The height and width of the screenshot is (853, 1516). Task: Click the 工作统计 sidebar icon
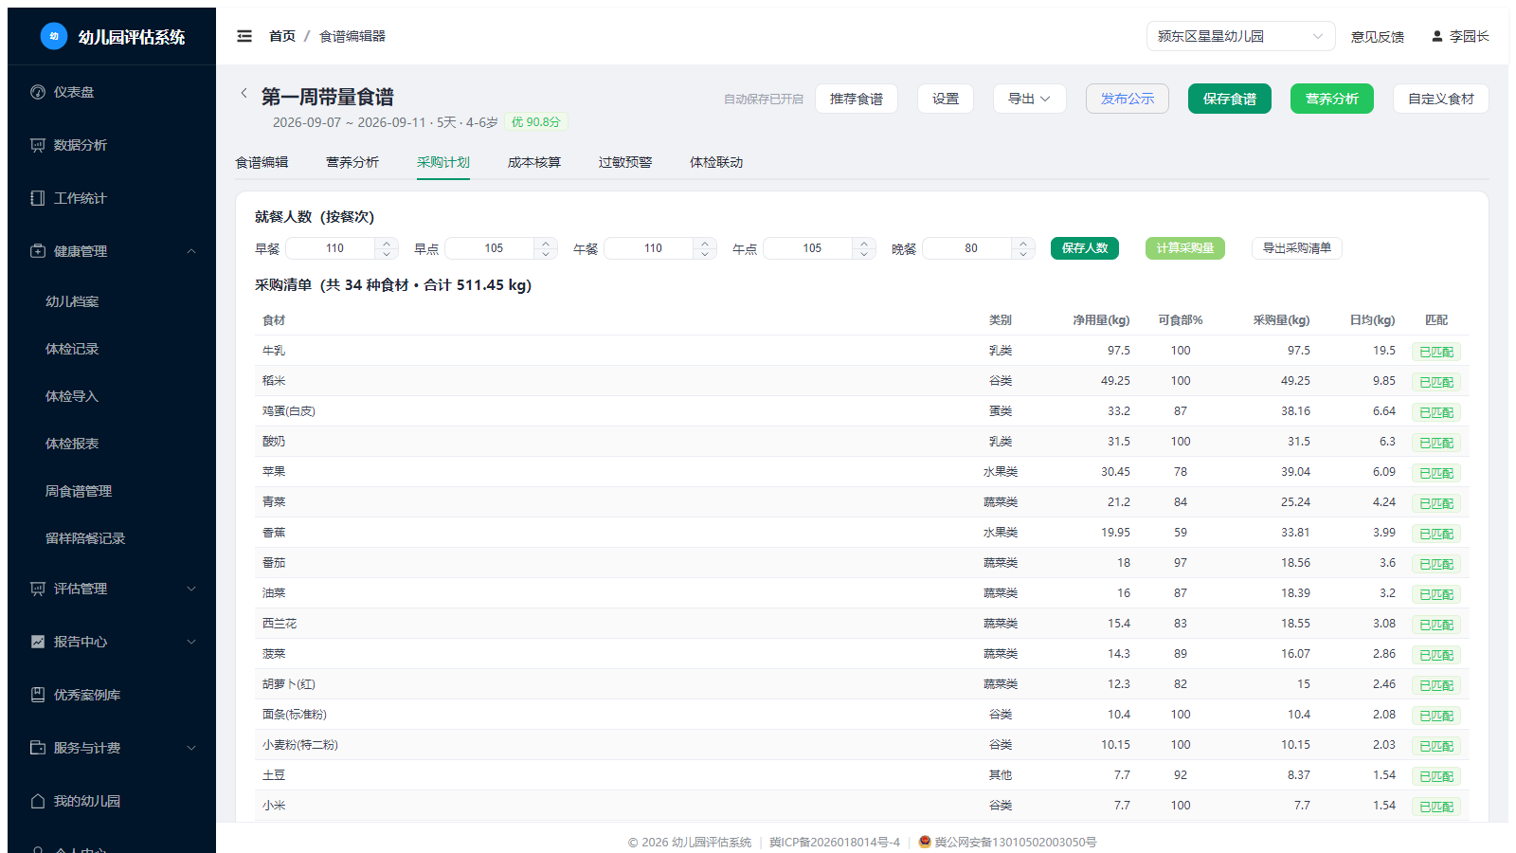click(38, 198)
